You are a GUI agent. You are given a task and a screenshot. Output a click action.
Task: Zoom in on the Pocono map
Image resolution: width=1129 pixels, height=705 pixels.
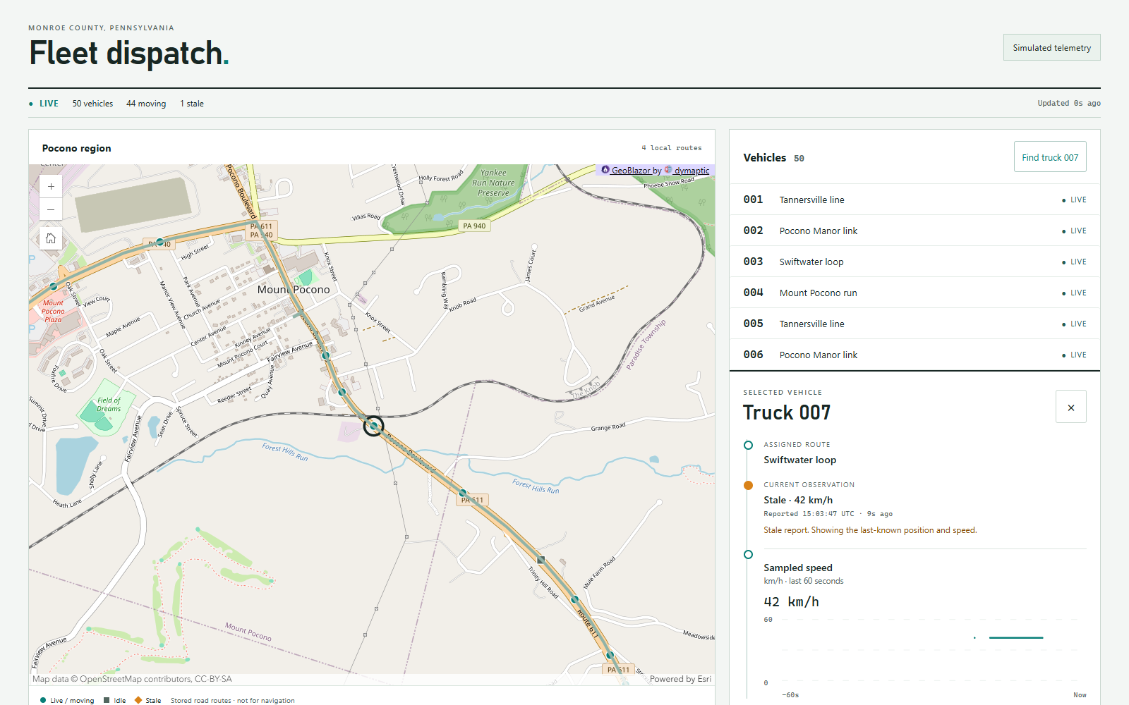(51, 187)
